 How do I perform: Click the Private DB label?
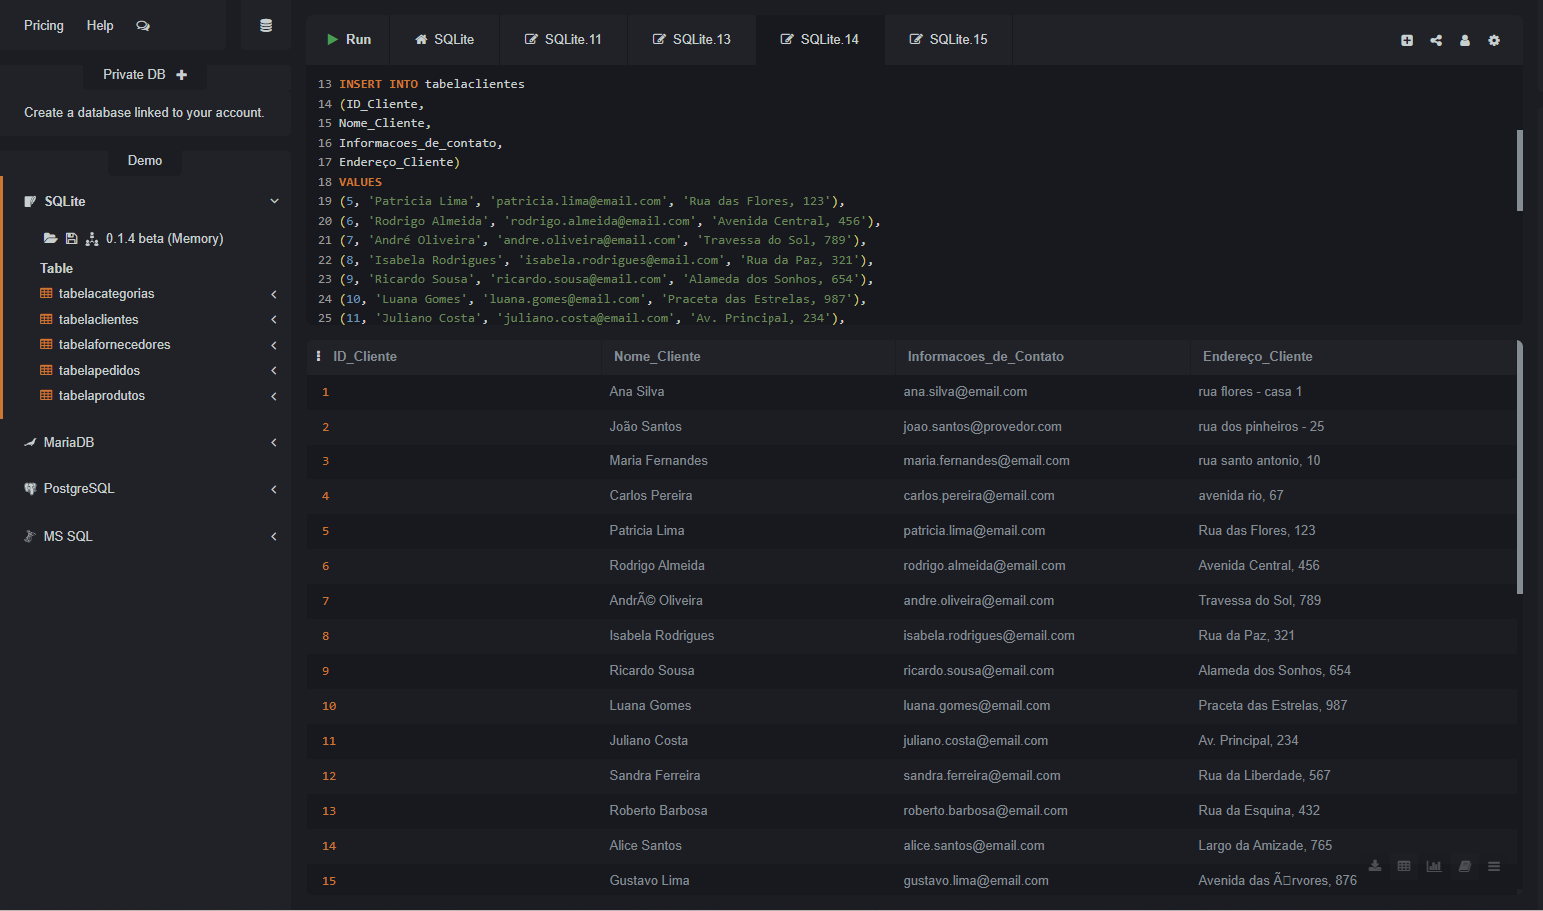[x=134, y=75]
